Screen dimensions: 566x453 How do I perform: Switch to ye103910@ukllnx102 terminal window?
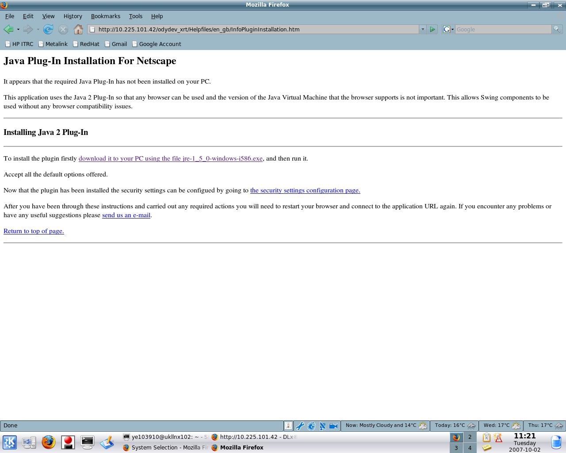click(165, 437)
